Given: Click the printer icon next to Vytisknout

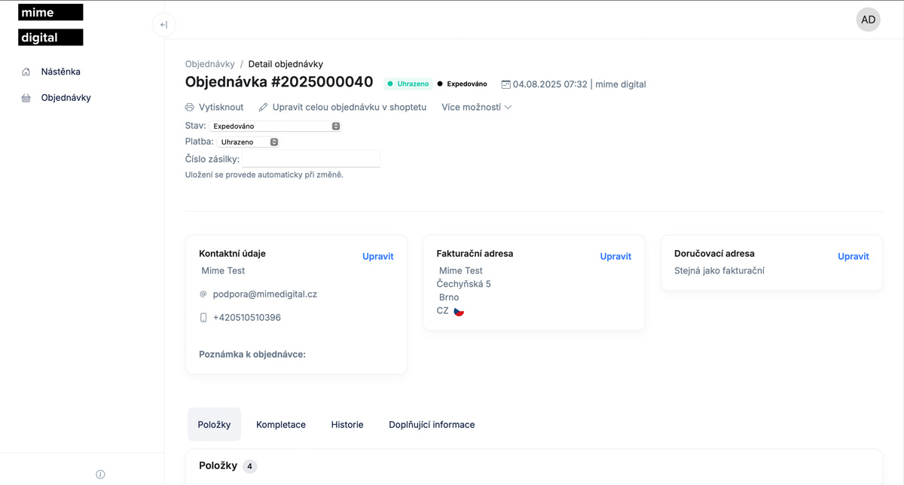Looking at the screenshot, I should tap(190, 107).
